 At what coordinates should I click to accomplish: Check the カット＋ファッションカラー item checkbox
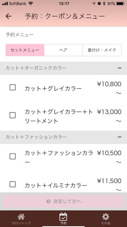point(13,157)
